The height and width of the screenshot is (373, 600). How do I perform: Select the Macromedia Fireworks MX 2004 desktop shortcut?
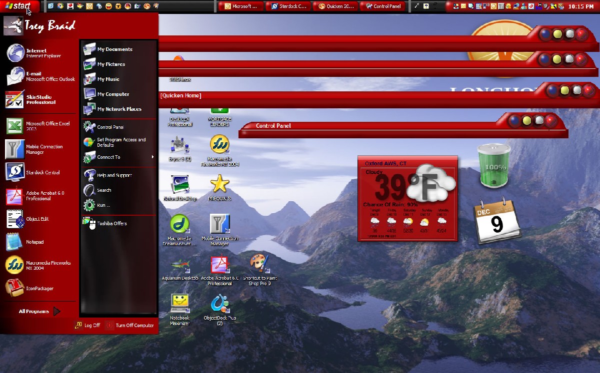click(219, 150)
